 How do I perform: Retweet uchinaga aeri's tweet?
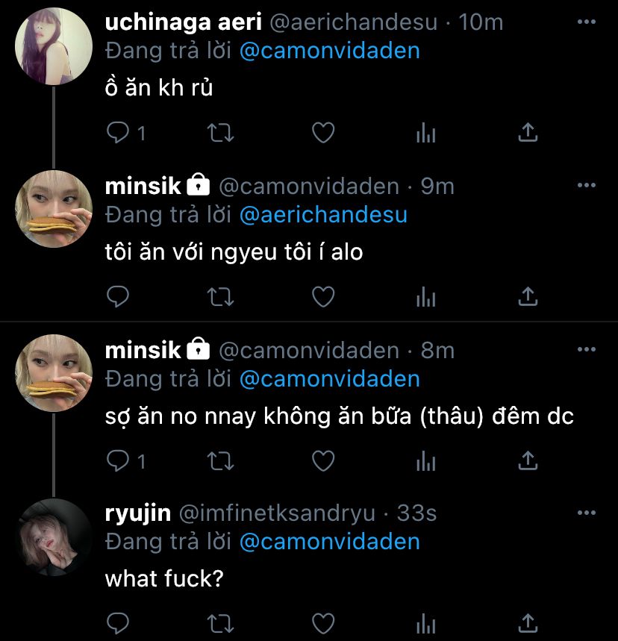coord(219,133)
